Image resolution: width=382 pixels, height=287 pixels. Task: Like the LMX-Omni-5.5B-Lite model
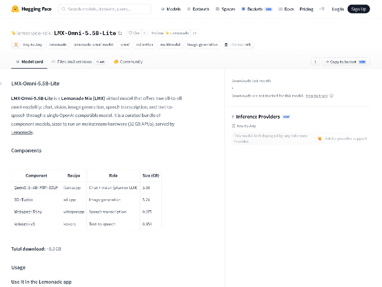click(134, 33)
